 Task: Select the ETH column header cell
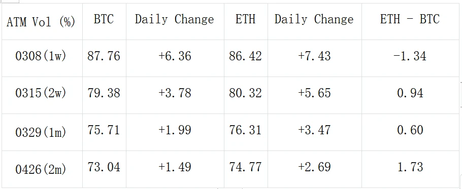tap(246, 21)
